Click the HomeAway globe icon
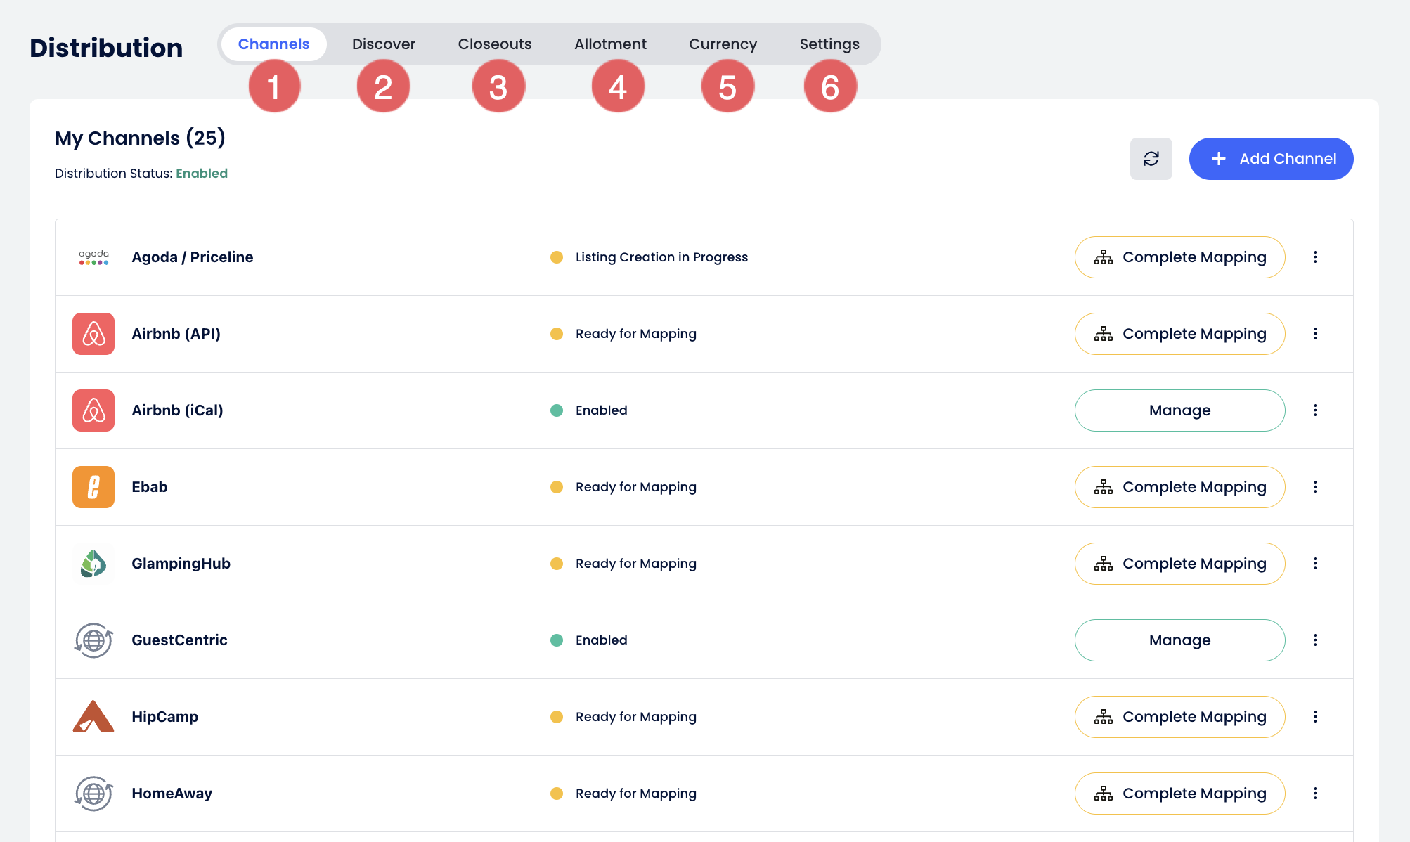This screenshot has height=842, width=1410. [93, 794]
